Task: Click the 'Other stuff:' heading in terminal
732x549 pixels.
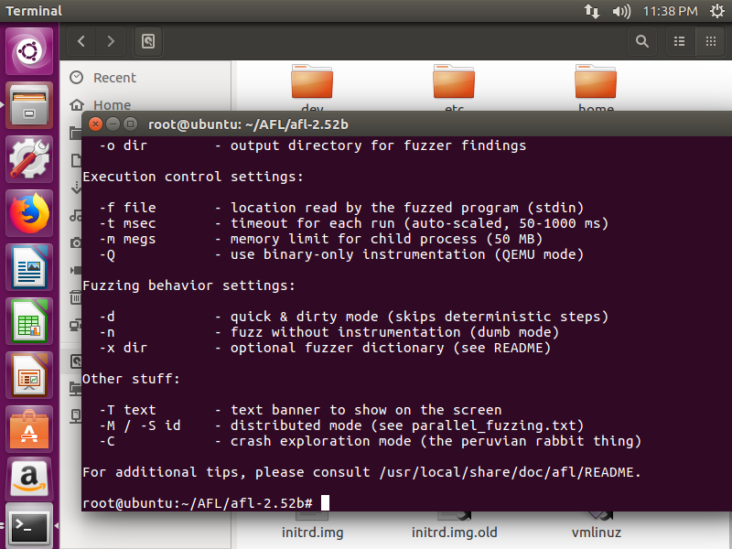Action: coord(131,379)
